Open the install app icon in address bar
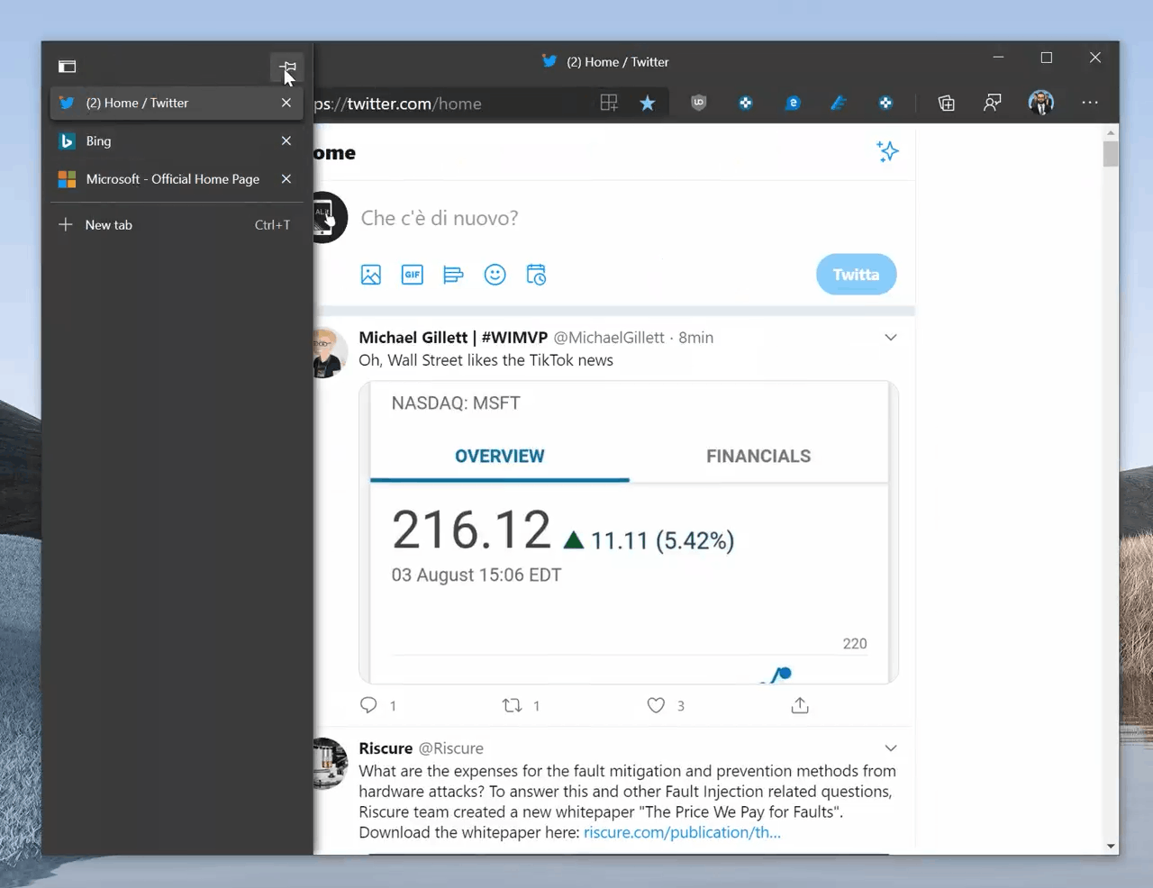Viewport: 1153px width, 888px height. click(609, 103)
